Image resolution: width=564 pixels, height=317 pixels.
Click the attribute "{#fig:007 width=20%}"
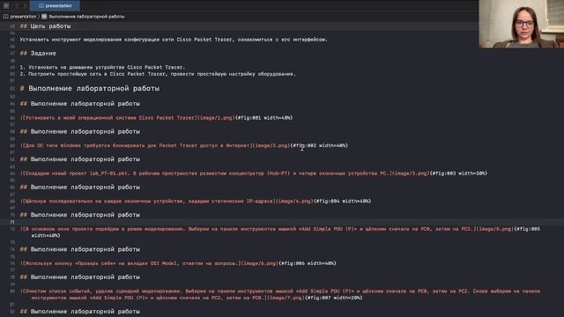(x=333, y=298)
